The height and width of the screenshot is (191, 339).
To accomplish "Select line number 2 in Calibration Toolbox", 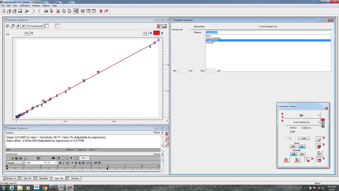I will [323, 122].
